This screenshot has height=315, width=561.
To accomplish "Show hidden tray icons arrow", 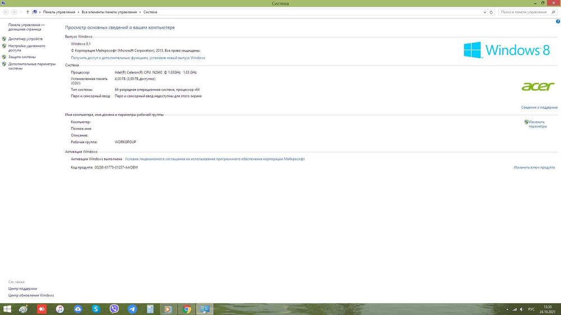I will (507, 309).
